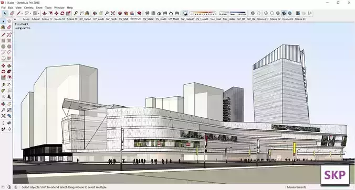Viewport: 355px width, 190px height.
Task: Open the Draw menu
Action: 39,7
